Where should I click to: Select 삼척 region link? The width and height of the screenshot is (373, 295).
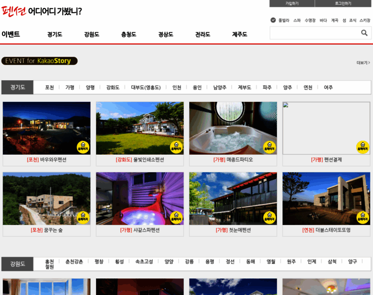tap(332, 262)
